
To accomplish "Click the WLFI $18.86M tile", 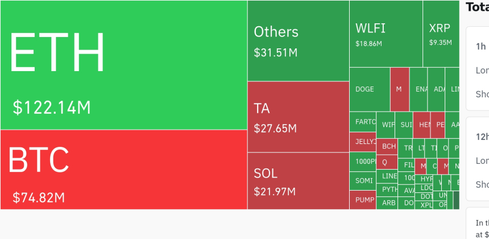I will click(x=386, y=34).
